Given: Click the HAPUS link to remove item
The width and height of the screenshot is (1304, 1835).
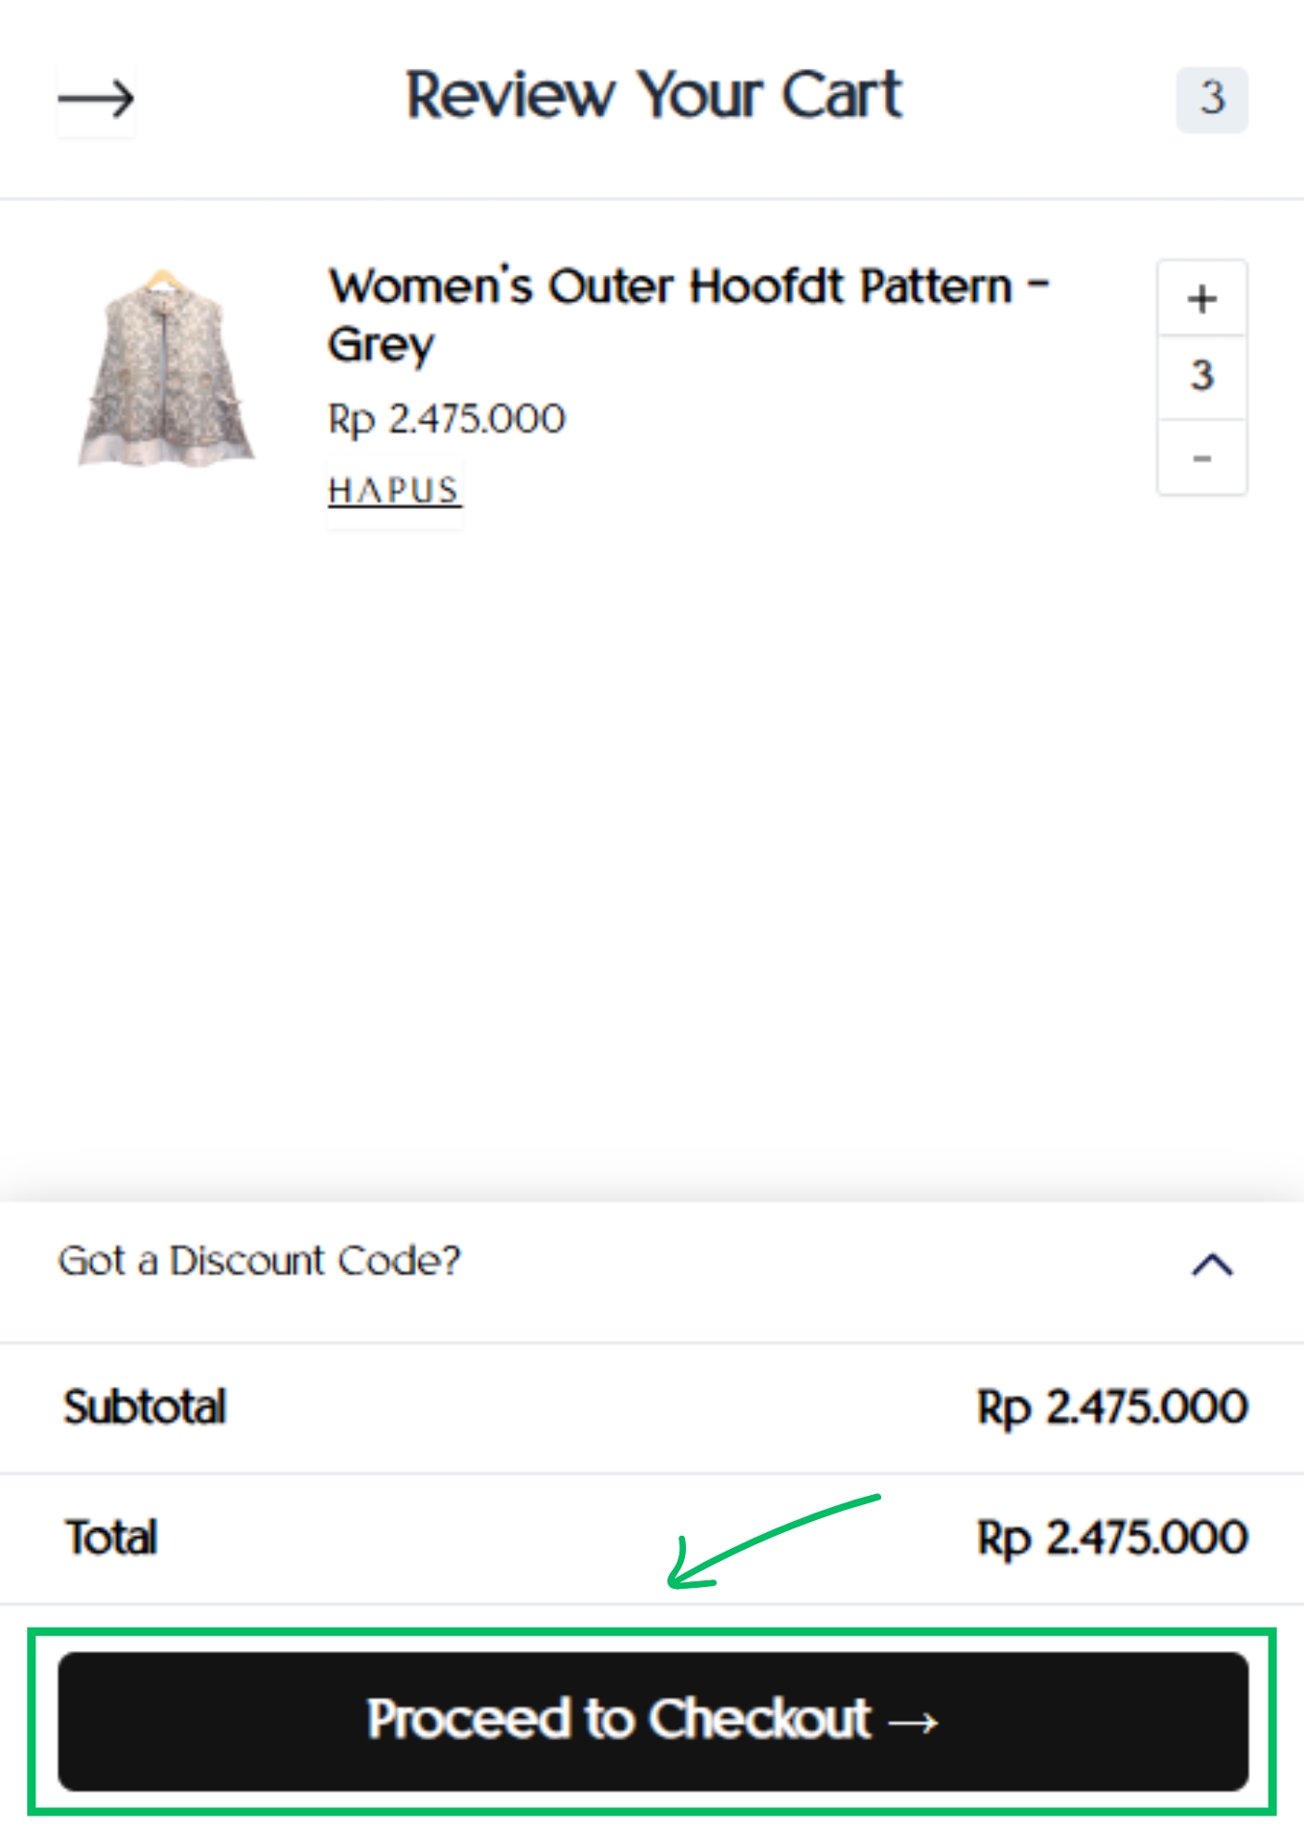Looking at the screenshot, I should point(394,491).
